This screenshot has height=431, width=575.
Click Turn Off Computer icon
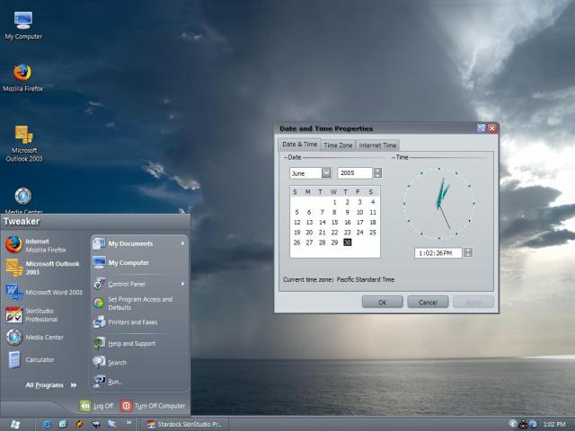click(127, 406)
